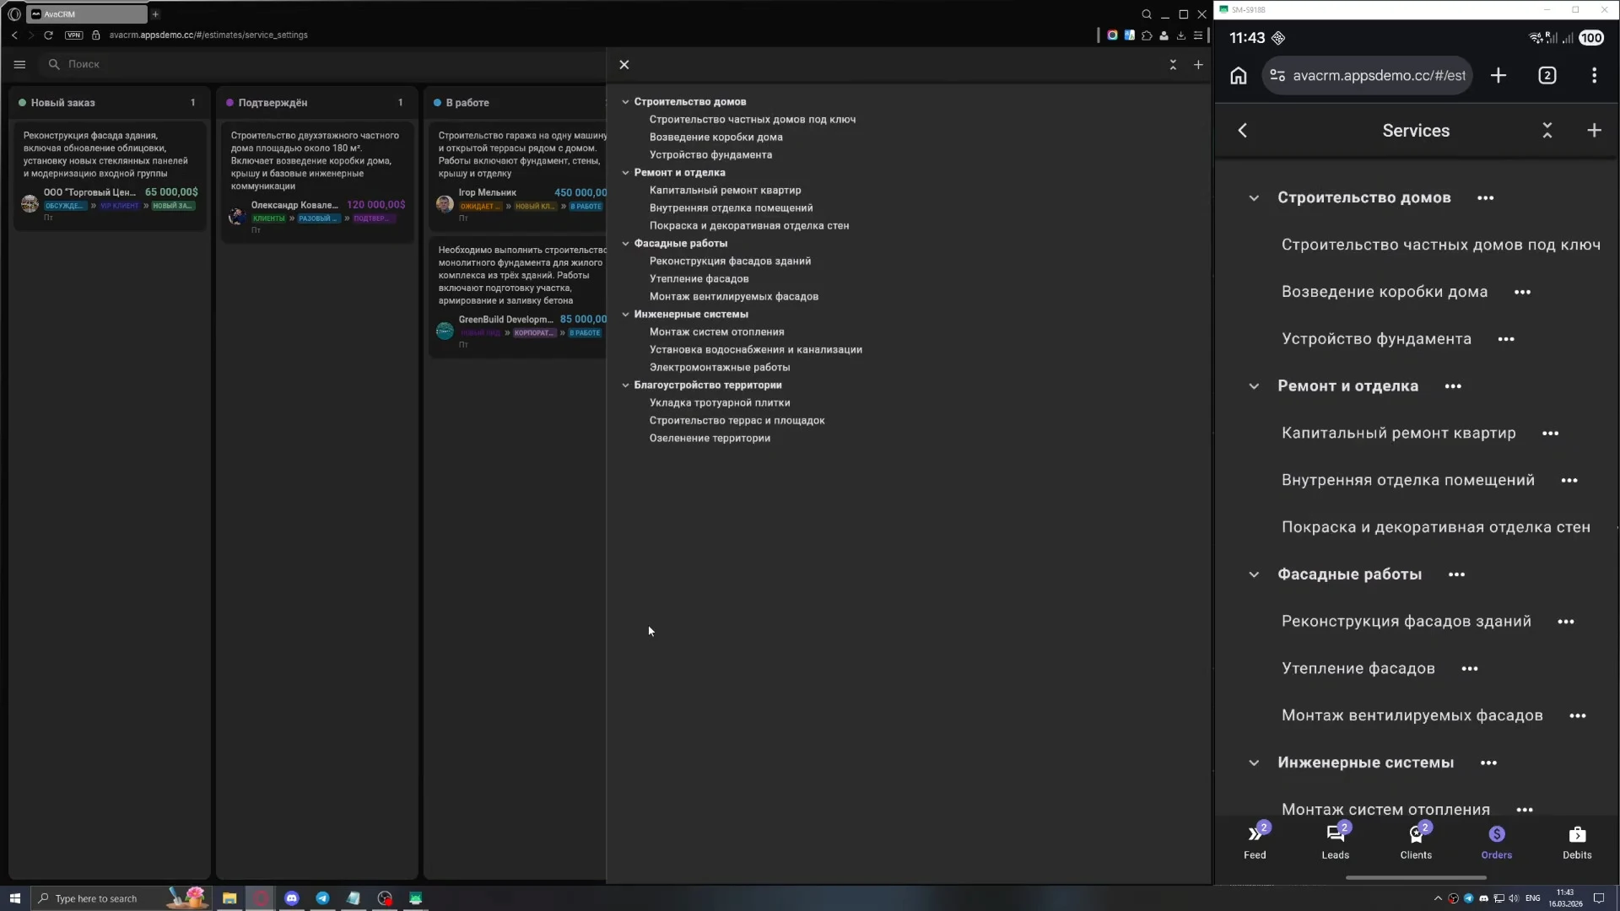Collapse Строительство домов group in desktop tree

tap(626, 102)
